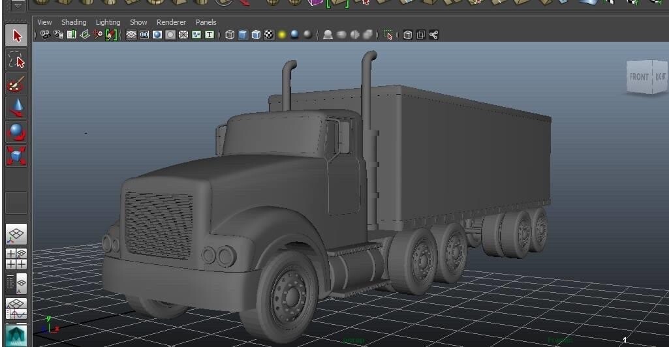Open the View menu
Screen dimensions: 669x347
tap(44, 22)
